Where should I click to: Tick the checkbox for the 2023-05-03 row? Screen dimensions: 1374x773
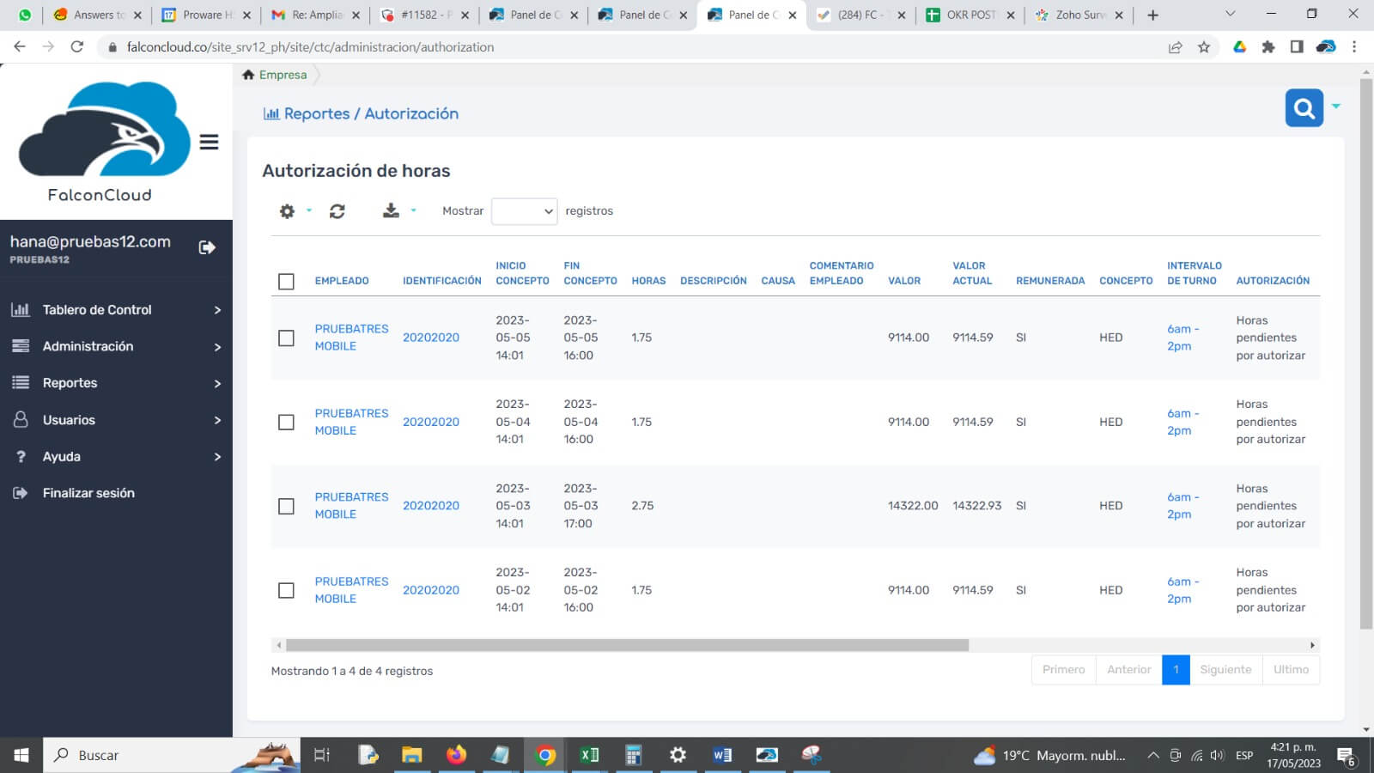click(286, 507)
